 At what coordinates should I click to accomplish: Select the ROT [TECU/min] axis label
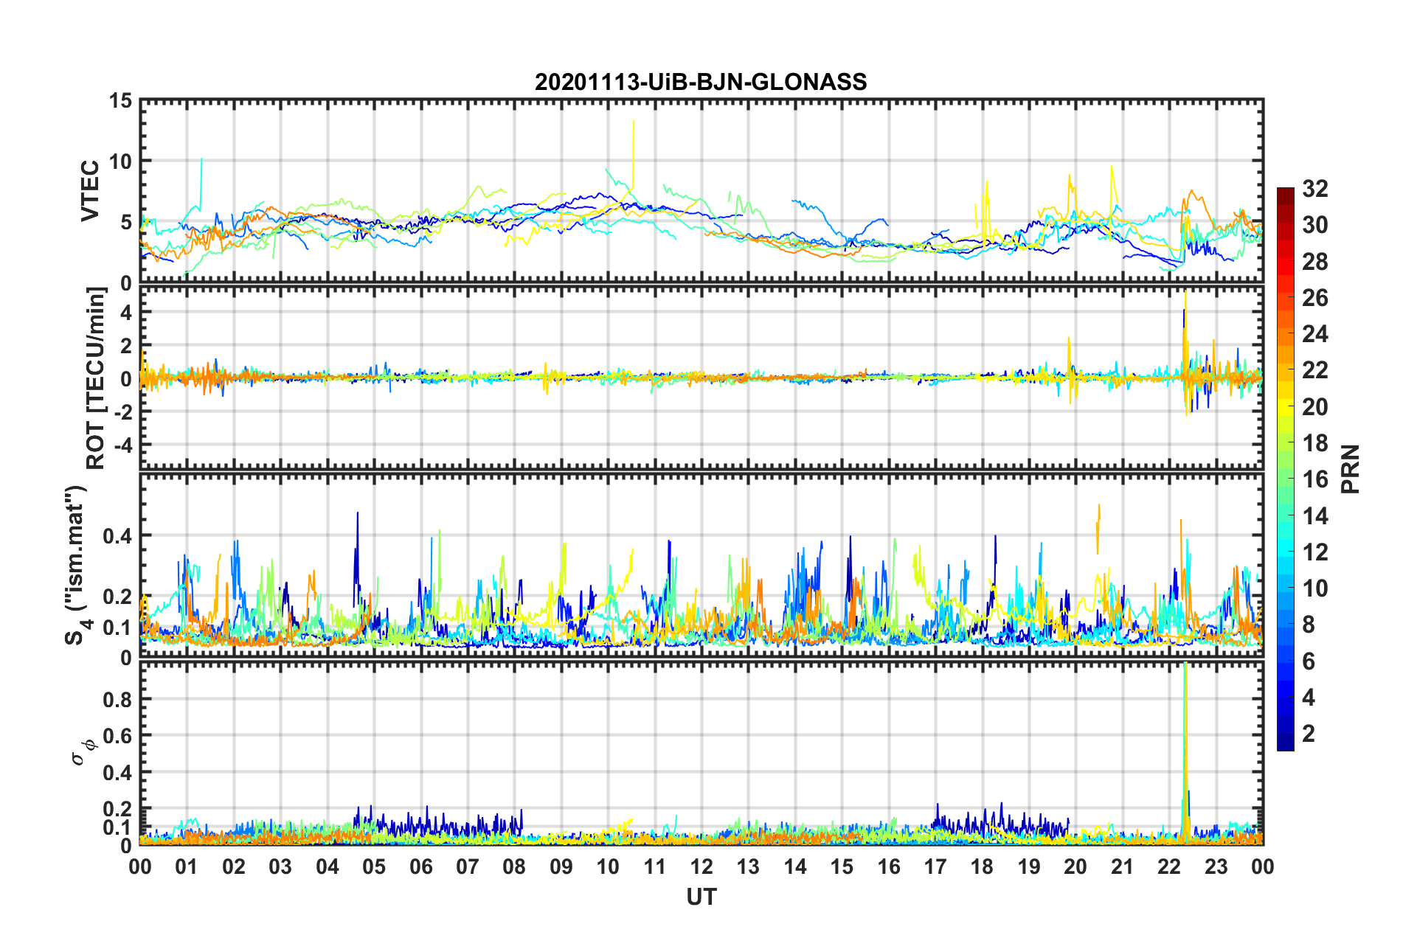[x=96, y=378]
